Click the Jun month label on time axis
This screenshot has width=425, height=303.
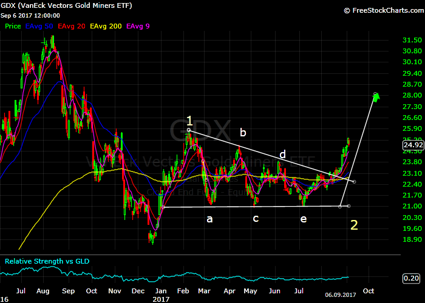pos(274,291)
